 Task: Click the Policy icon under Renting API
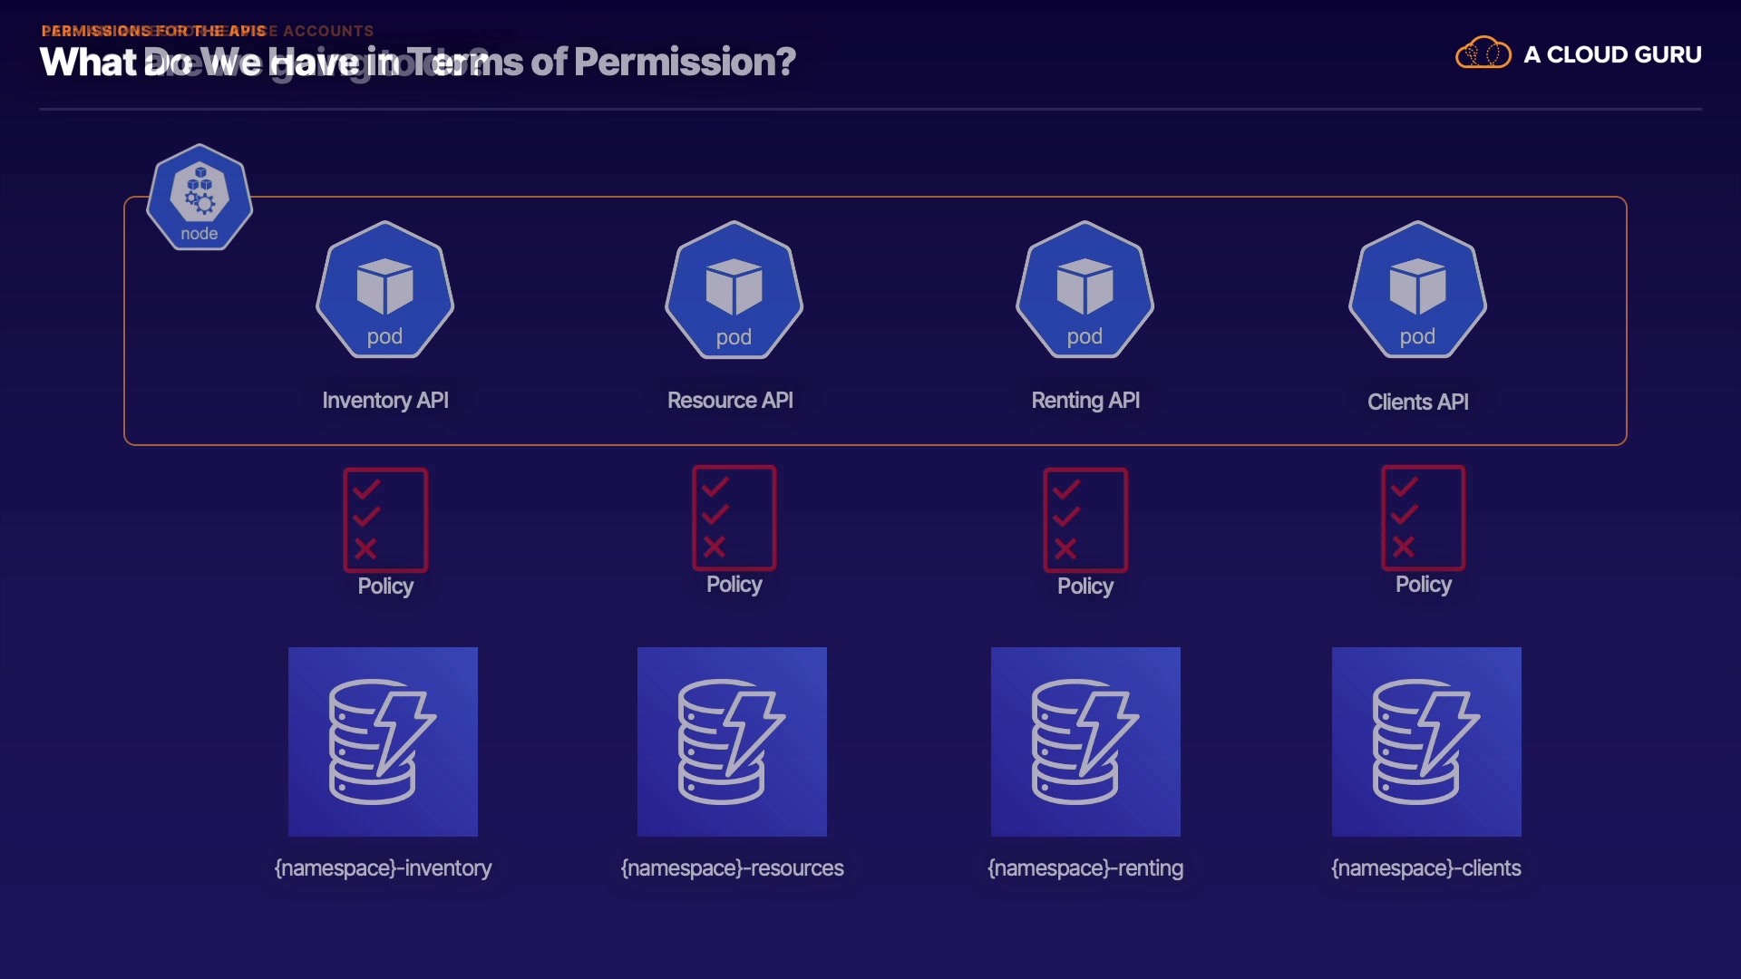tap(1084, 519)
